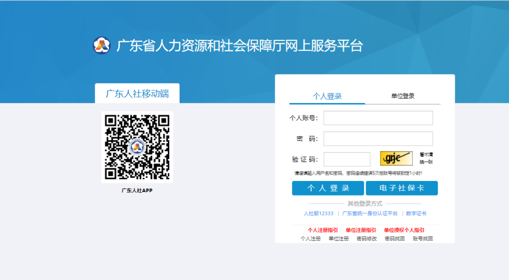Screen dimensions: 509x280
Task: Open the 单位授权个人指引 guide
Action: click(x=404, y=230)
